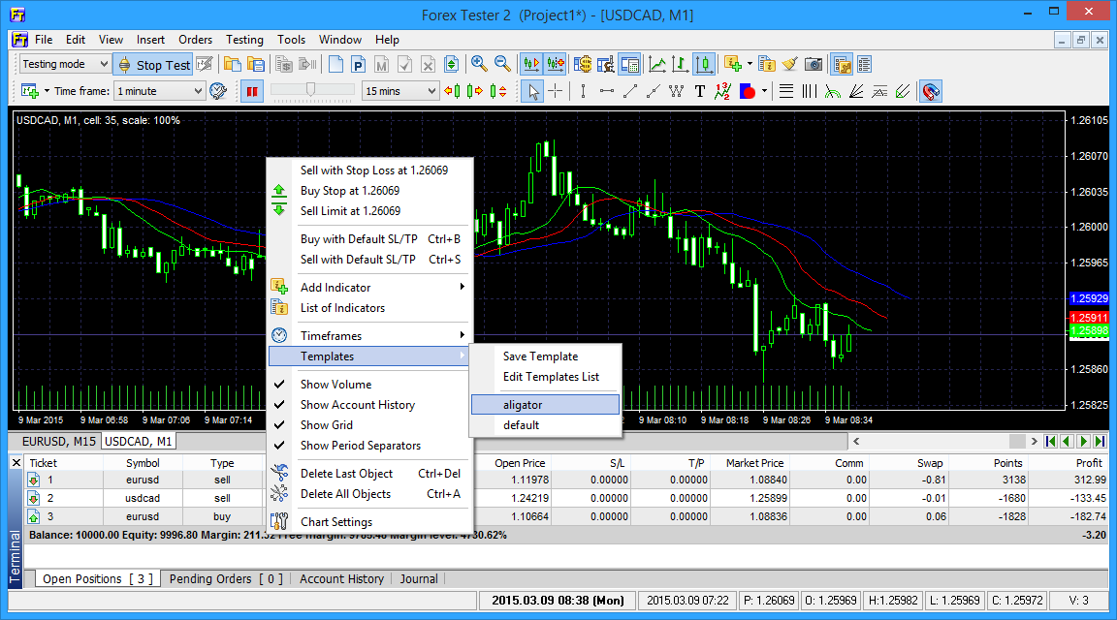Screen dimensions: 1117x620
Task: Click the zoom in magnifier icon
Action: [x=479, y=64]
